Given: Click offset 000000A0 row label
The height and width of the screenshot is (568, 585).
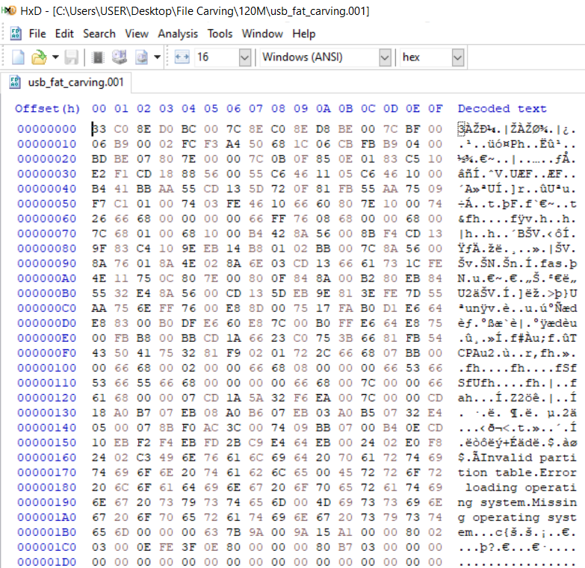Looking at the screenshot, I should coord(46,278).
